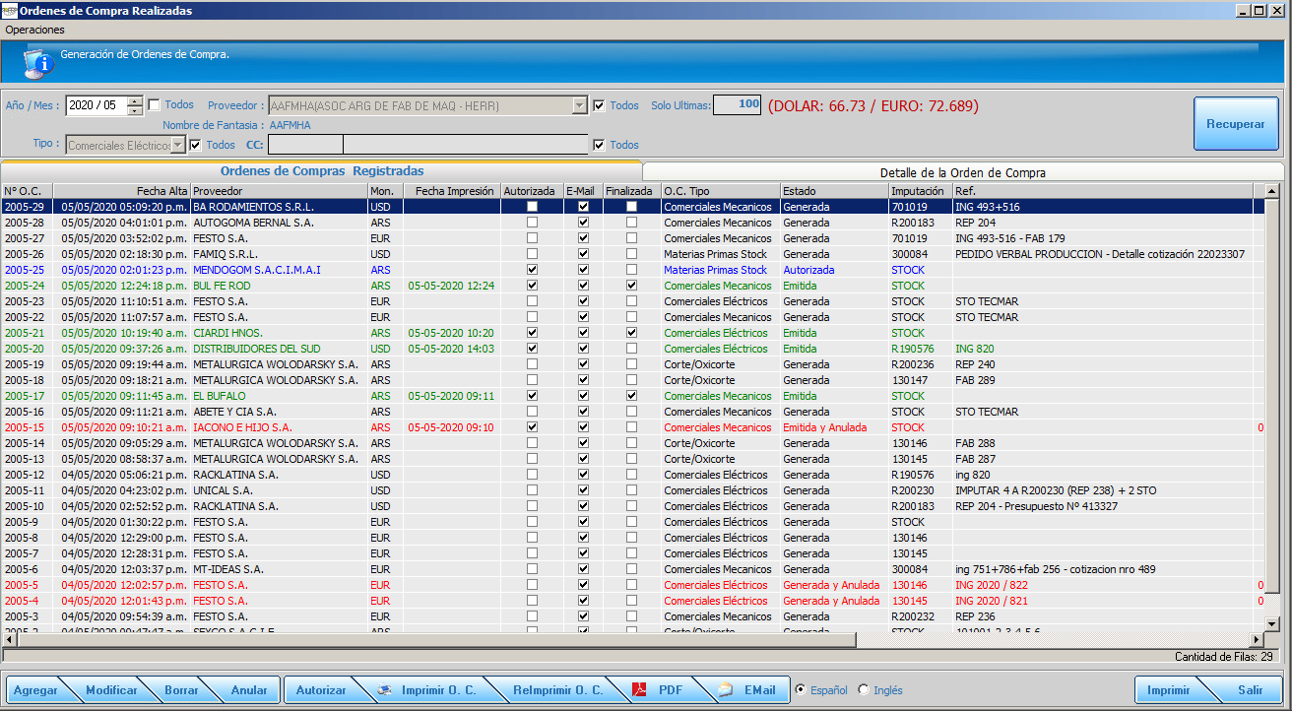Decrease Año/Mes with down spinner arrow
The image size is (1292, 711).
click(135, 110)
